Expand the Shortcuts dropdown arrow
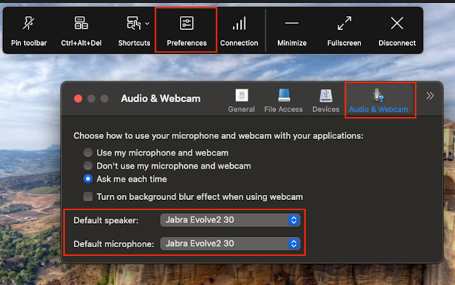 [147, 23]
